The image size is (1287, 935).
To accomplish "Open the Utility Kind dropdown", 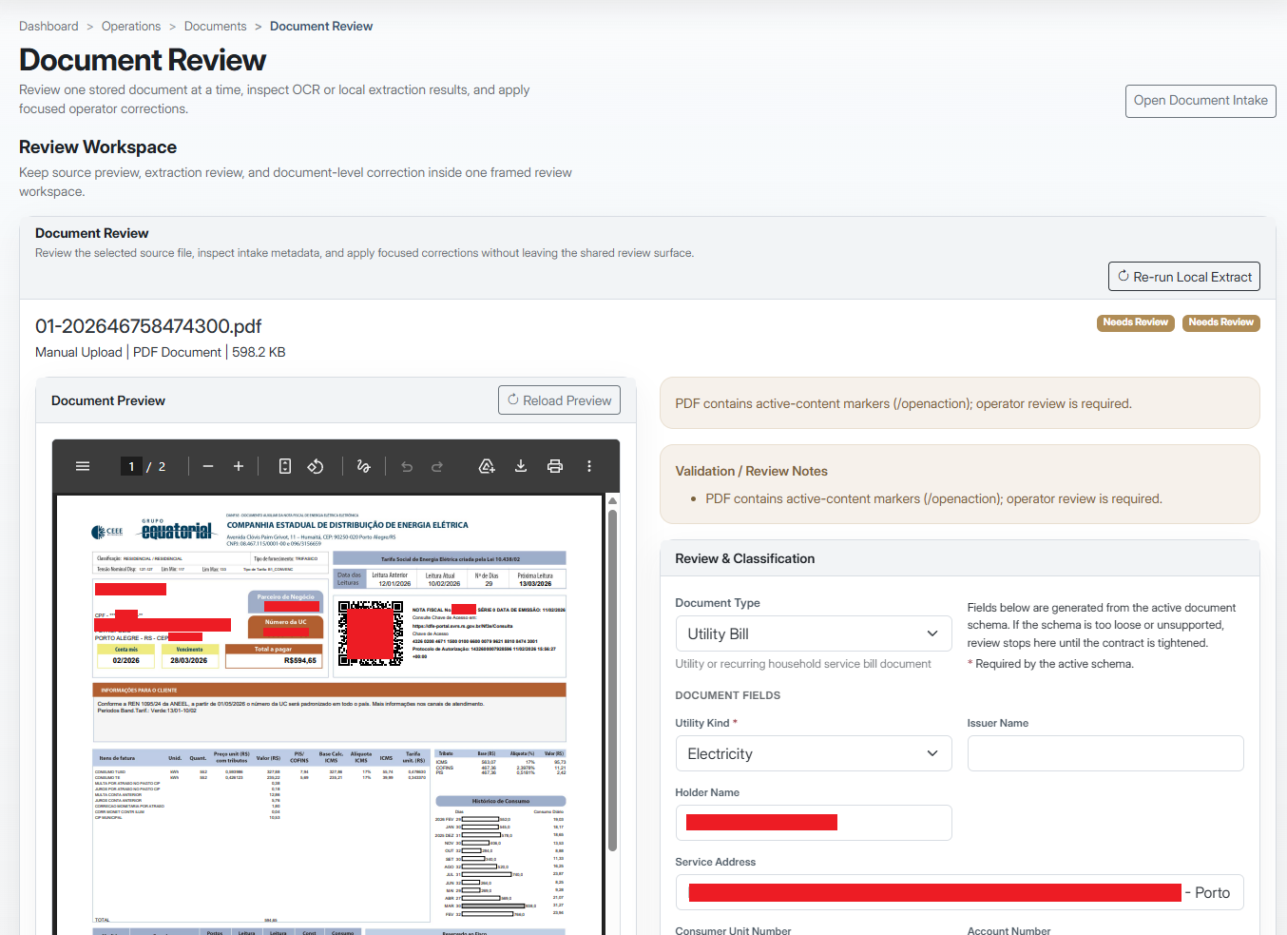I will [813, 752].
